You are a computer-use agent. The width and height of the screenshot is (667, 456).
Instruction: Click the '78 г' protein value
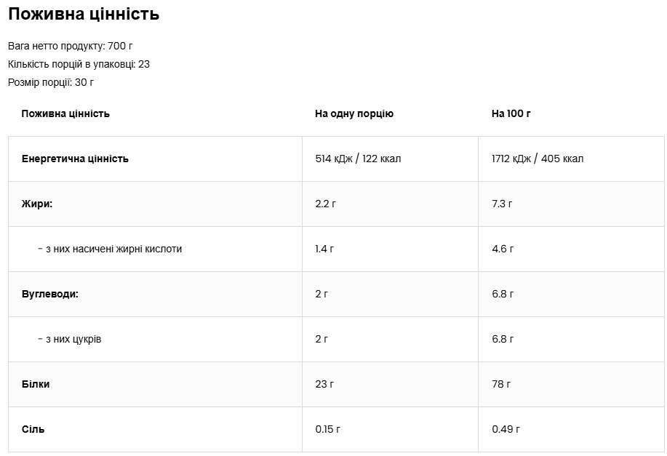pyautogui.click(x=501, y=384)
